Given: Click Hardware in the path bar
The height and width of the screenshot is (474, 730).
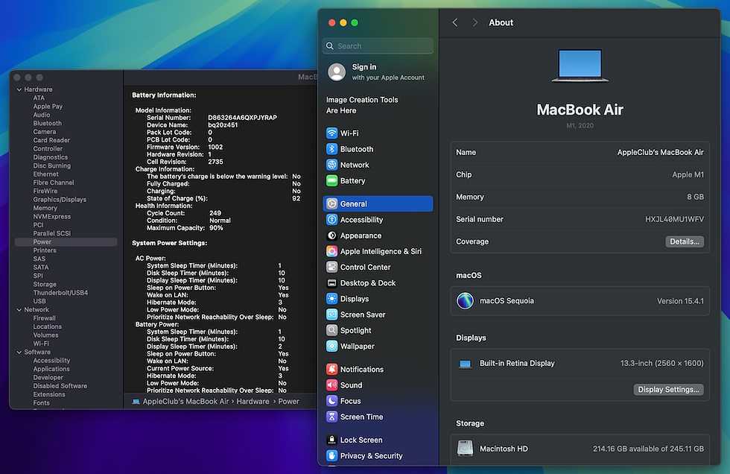Looking at the screenshot, I should click(253, 402).
